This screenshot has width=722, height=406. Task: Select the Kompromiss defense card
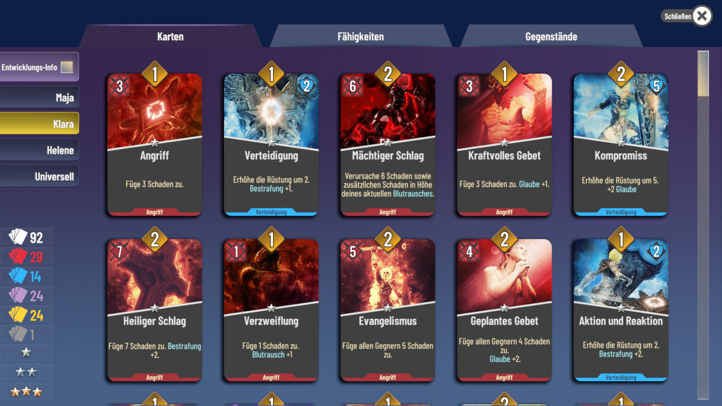[x=621, y=144]
